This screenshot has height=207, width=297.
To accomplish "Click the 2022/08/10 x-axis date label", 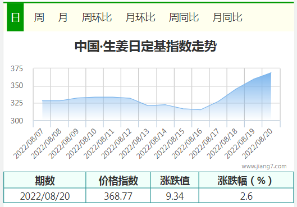I will (81, 144).
